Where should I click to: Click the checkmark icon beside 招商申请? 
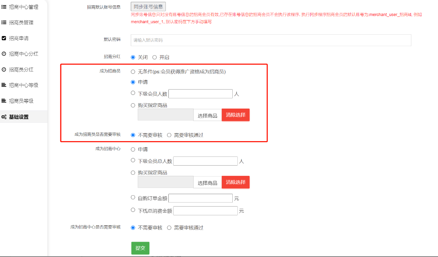click(x=4, y=38)
